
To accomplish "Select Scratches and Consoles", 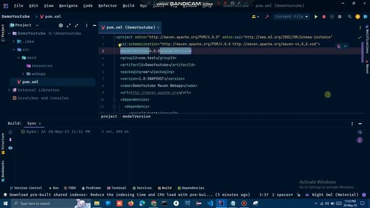I will (40, 98).
